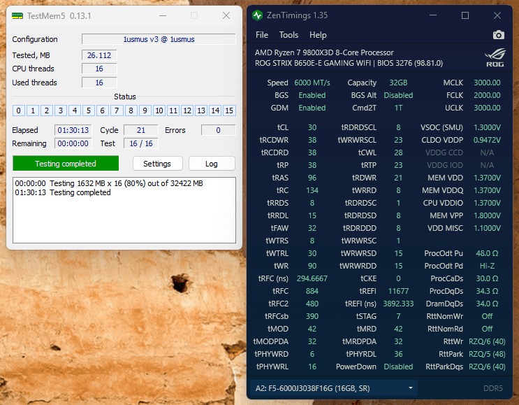
Task: Click the ZenTimings app icon in its title bar
Action: 257,15
